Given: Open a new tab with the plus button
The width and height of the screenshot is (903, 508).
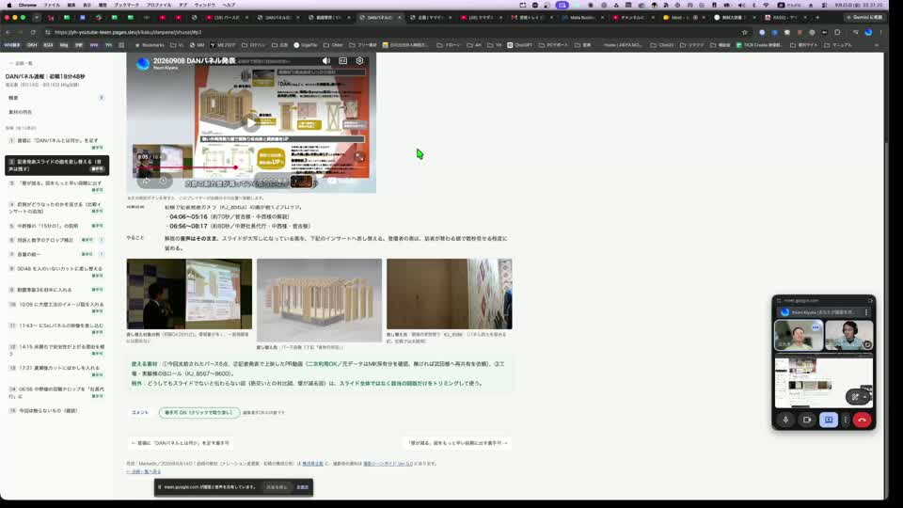Looking at the screenshot, I should click(x=816, y=17).
